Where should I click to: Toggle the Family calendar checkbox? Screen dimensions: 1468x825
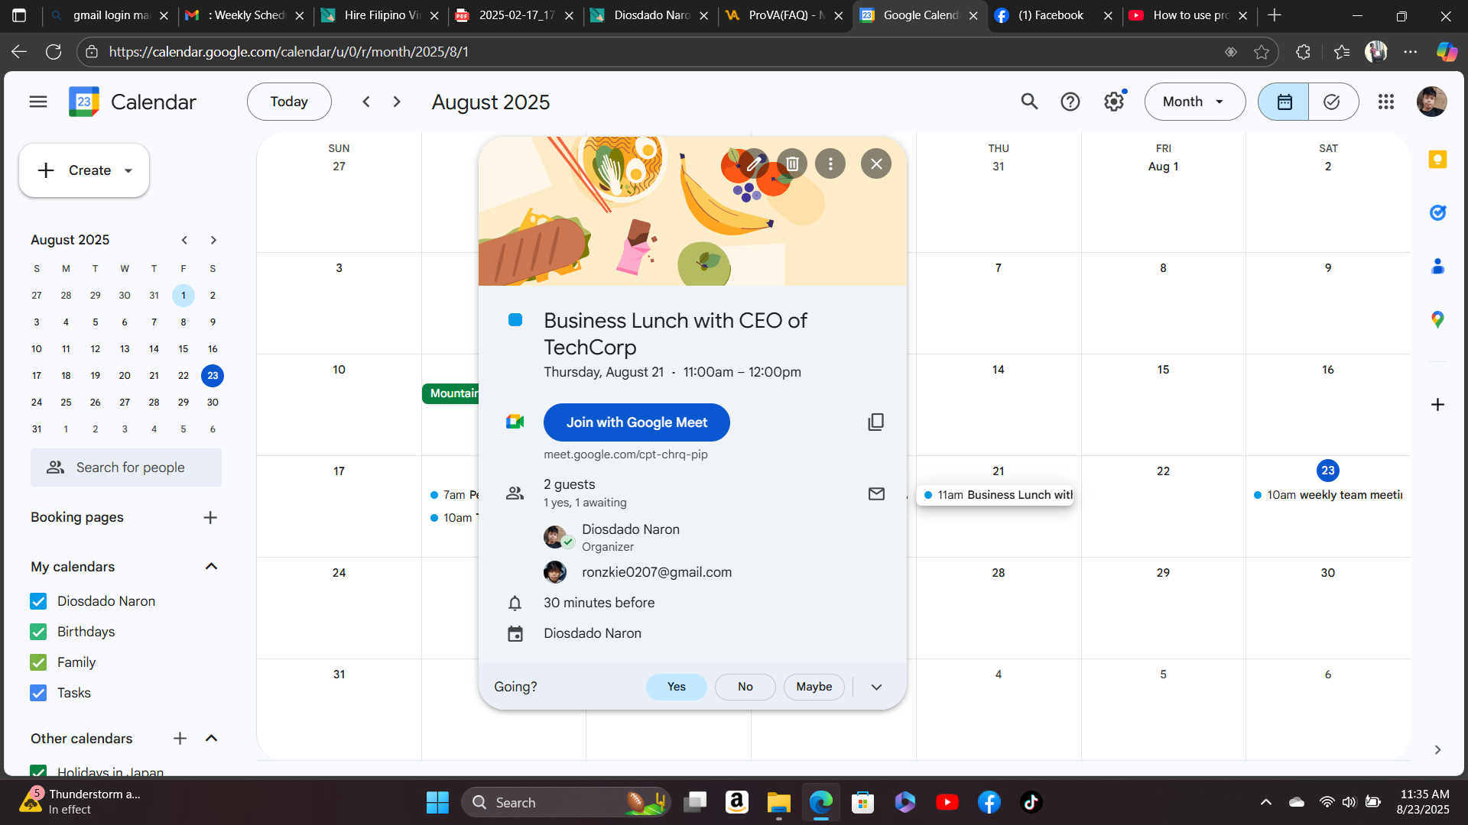point(38,662)
